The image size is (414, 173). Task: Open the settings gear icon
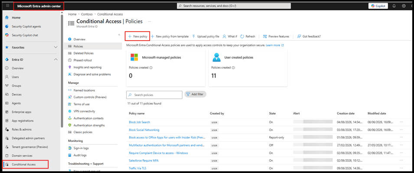(404, 6)
